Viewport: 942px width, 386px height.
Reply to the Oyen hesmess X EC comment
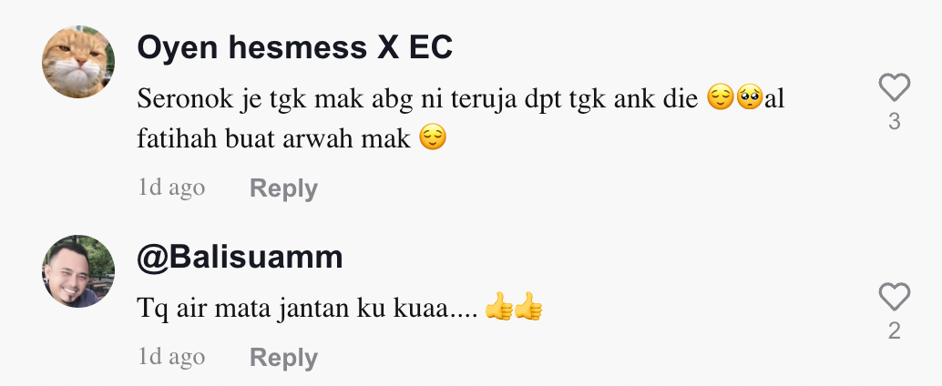tap(283, 188)
